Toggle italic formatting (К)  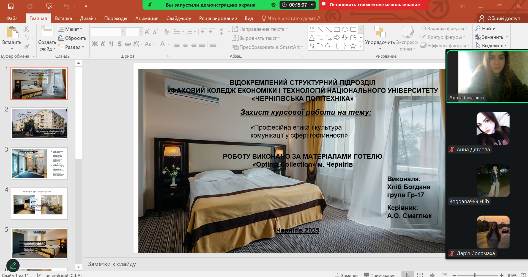click(x=103, y=44)
